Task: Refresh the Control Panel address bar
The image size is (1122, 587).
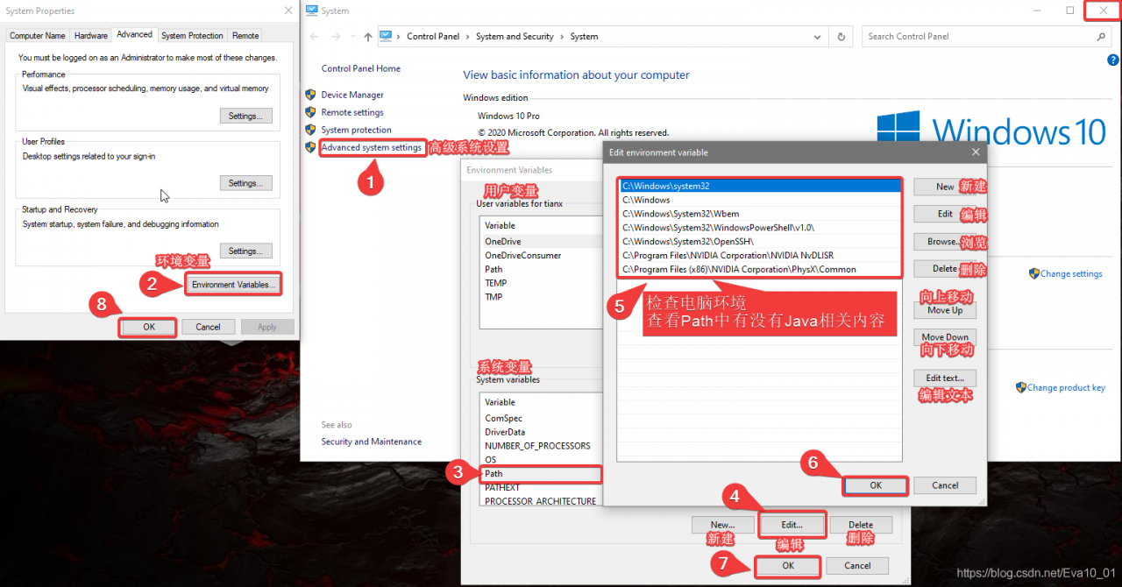Action: pyautogui.click(x=841, y=37)
